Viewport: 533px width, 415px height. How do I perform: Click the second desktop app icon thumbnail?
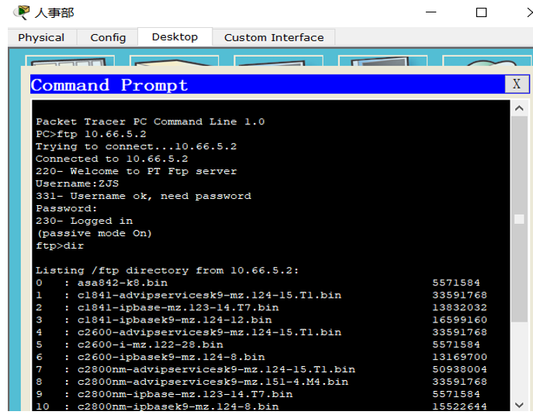(x=174, y=61)
